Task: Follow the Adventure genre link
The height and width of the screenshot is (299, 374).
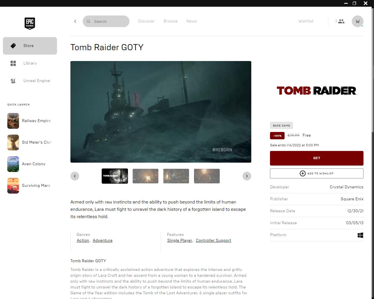Action: coord(103,241)
